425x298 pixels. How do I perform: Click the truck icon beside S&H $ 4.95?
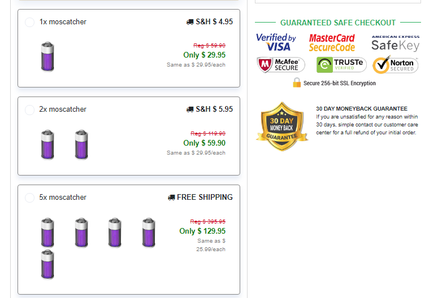pyautogui.click(x=190, y=22)
